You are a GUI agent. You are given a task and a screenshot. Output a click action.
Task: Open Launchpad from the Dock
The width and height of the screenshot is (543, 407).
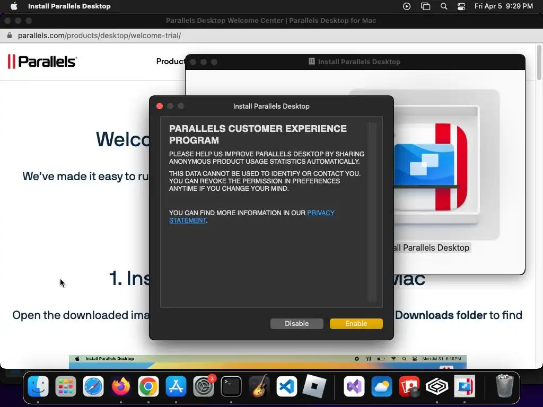(65, 386)
